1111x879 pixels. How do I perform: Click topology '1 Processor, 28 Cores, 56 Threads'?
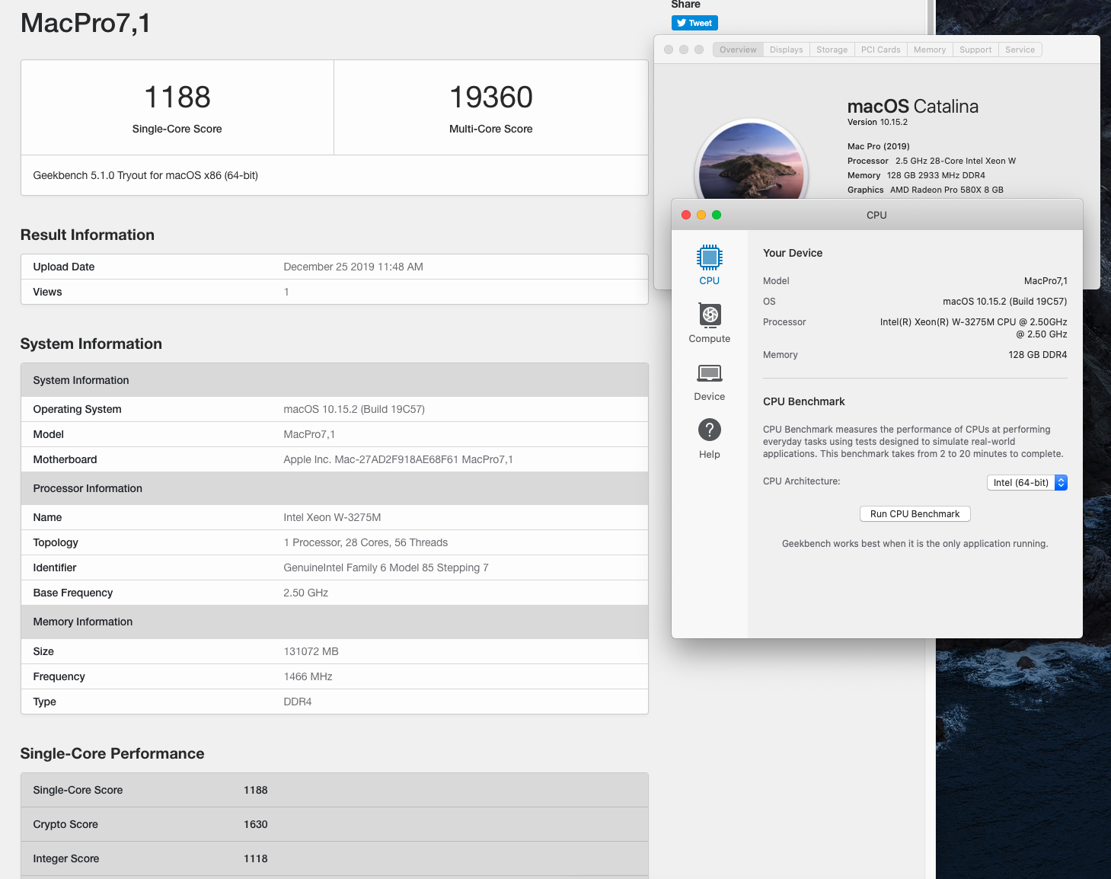coord(366,542)
